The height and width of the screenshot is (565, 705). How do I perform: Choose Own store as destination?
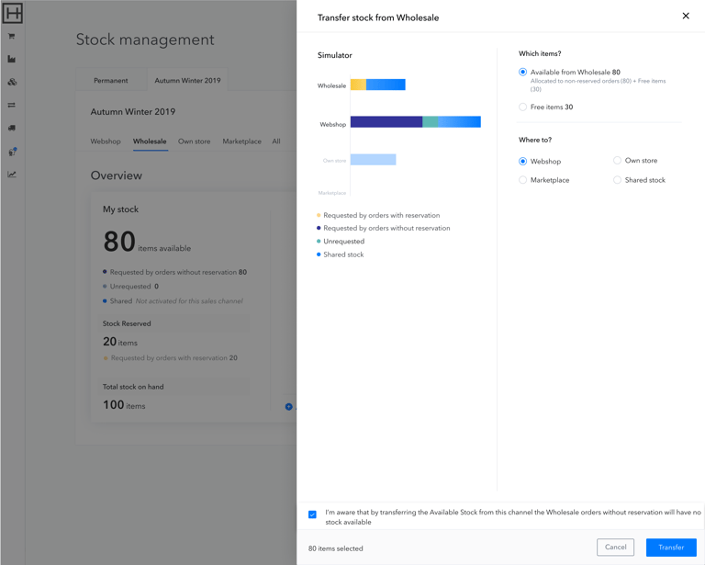pyautogui.click(x=617, y=161)
